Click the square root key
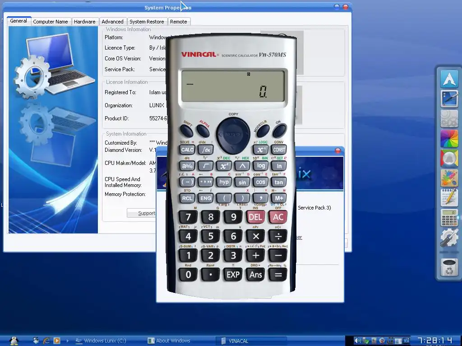The width and height of the screenshot is (462, 346). [206, 166]
